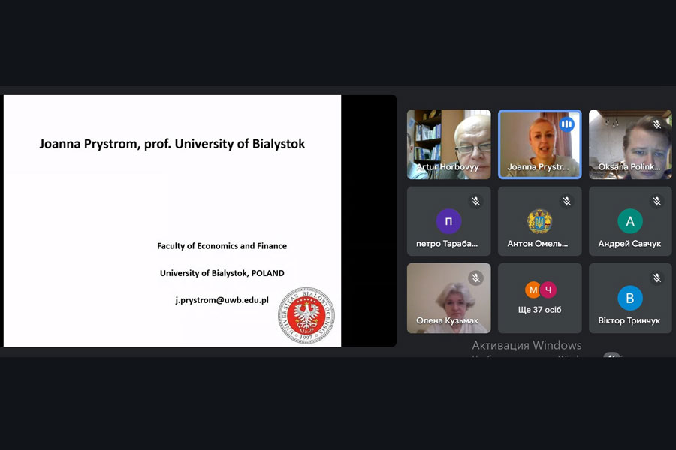Click the purple П avatar
The height and width of the screenshot is (450, 676).
point(449,221)
